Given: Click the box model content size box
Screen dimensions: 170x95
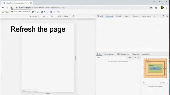Looking at the screenshot, I should (155, 68).
